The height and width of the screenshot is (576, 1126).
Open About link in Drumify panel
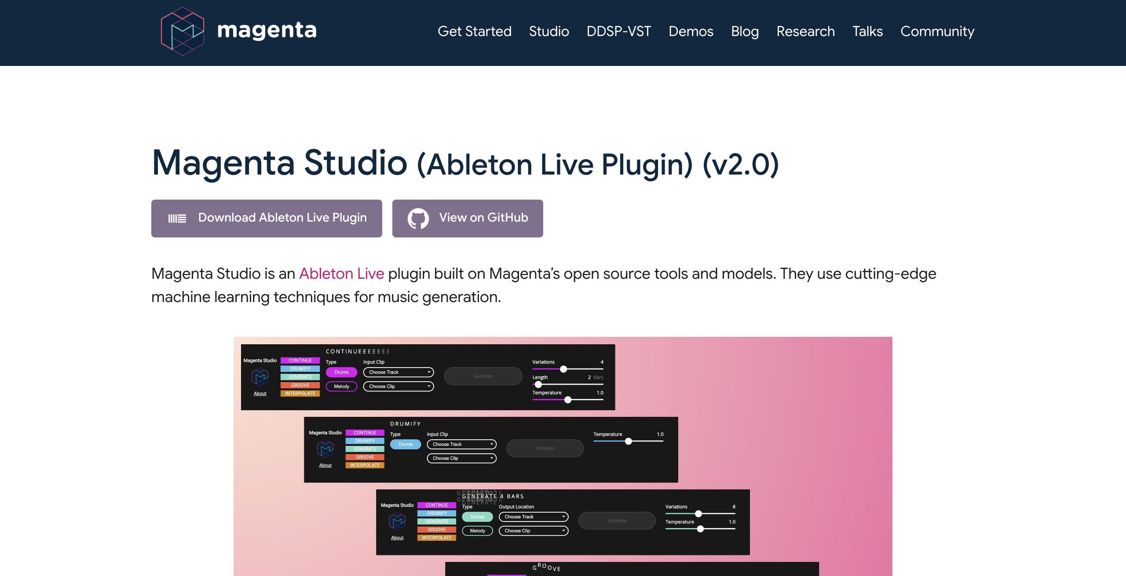(325, 466)
